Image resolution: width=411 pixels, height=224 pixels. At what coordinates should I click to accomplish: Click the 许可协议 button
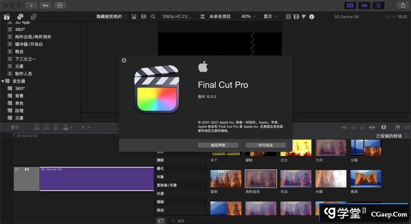(x=266, y=145)
